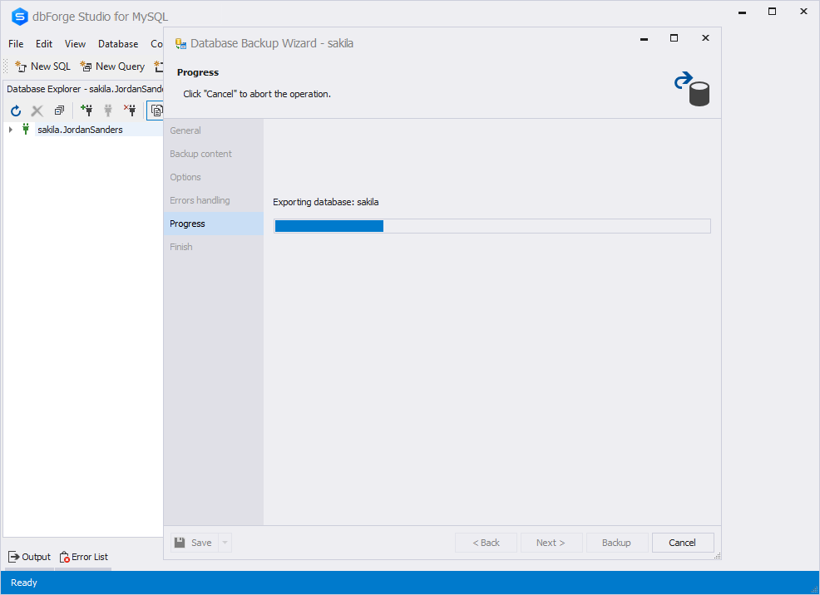The image size is (820, 595).
Task: Select the Backup content wizard step
Action: [x=214, y=154]
